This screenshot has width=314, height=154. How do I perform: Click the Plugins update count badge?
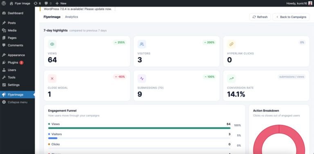21,62
